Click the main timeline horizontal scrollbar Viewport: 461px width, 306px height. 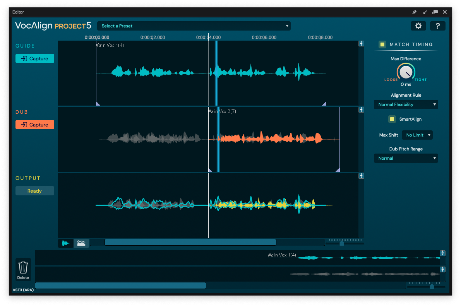[190, 242]
